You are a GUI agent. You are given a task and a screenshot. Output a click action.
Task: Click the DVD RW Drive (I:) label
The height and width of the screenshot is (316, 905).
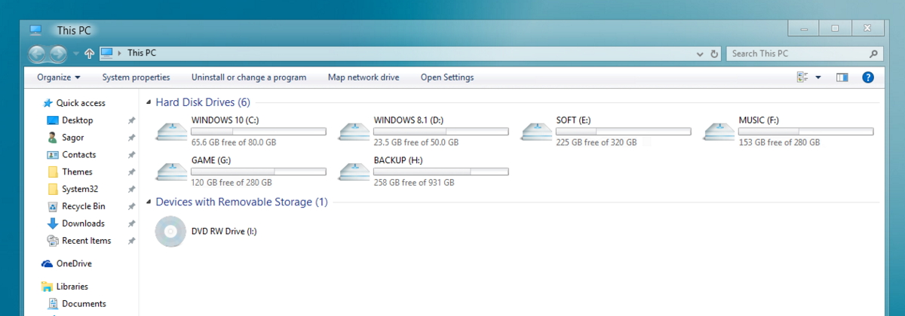pos(224,232)
